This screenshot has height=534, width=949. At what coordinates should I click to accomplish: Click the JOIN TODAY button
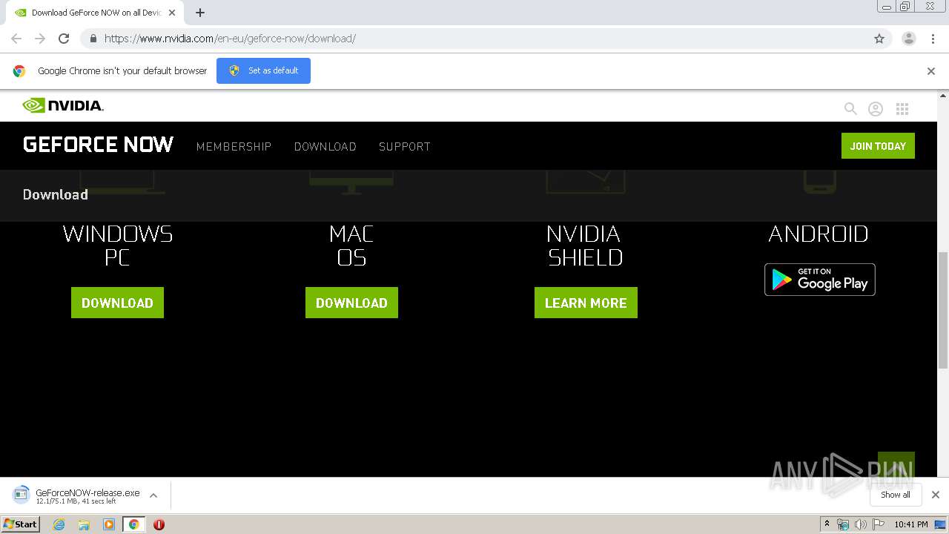point(878,146)
